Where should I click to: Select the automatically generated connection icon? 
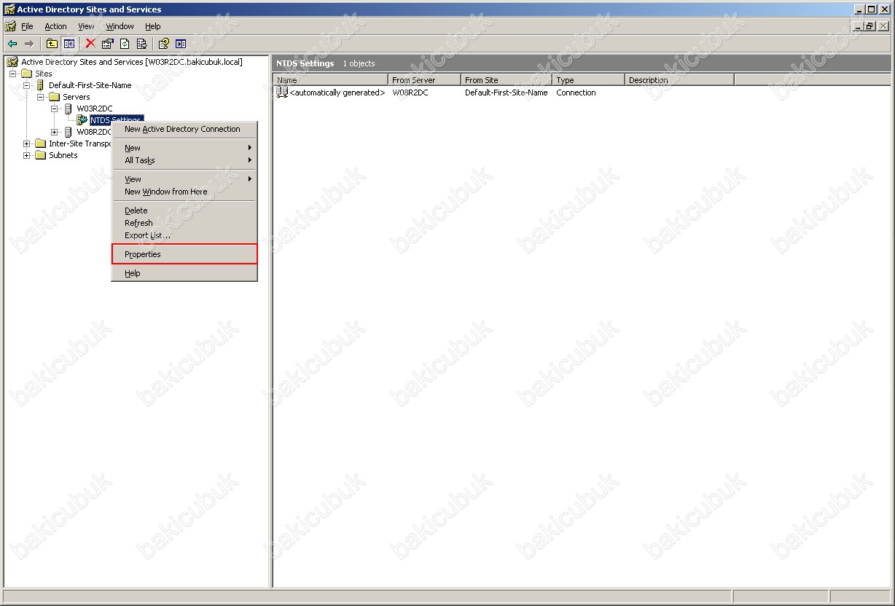(282, 93)
